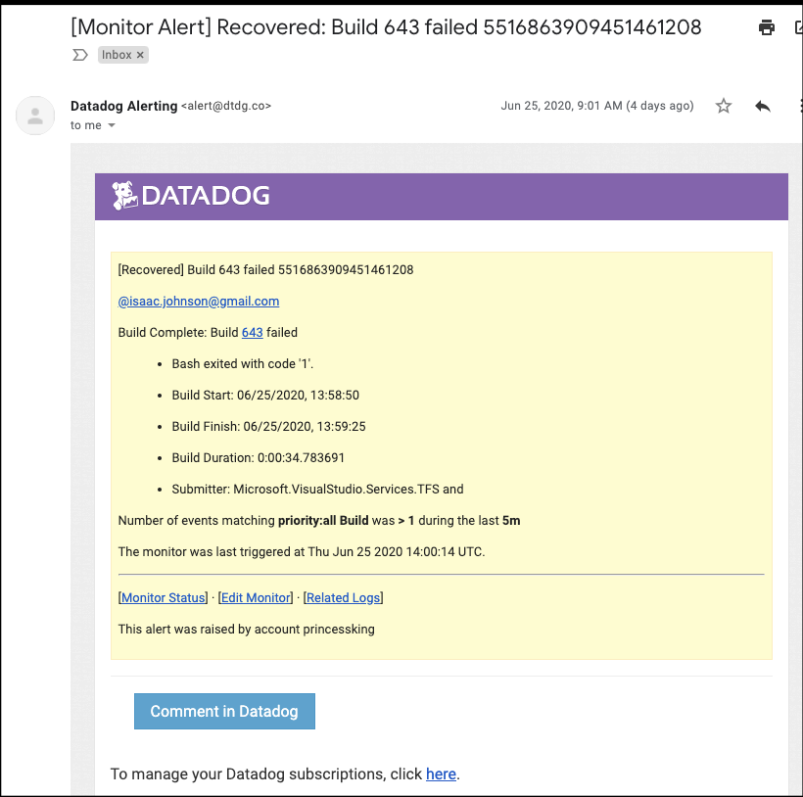Open the build 643 link
The image size is (803, 797).
click(252, 333)
